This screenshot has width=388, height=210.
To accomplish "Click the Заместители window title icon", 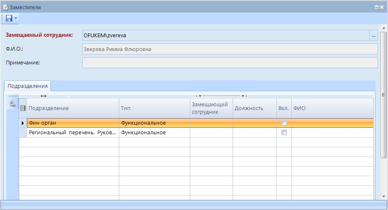I will tap(5, 7).
